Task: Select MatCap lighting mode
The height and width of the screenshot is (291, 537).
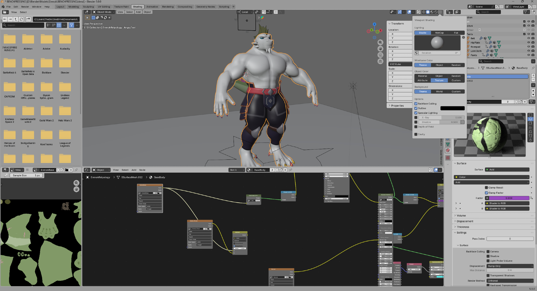Action: [x=439, y=33]
